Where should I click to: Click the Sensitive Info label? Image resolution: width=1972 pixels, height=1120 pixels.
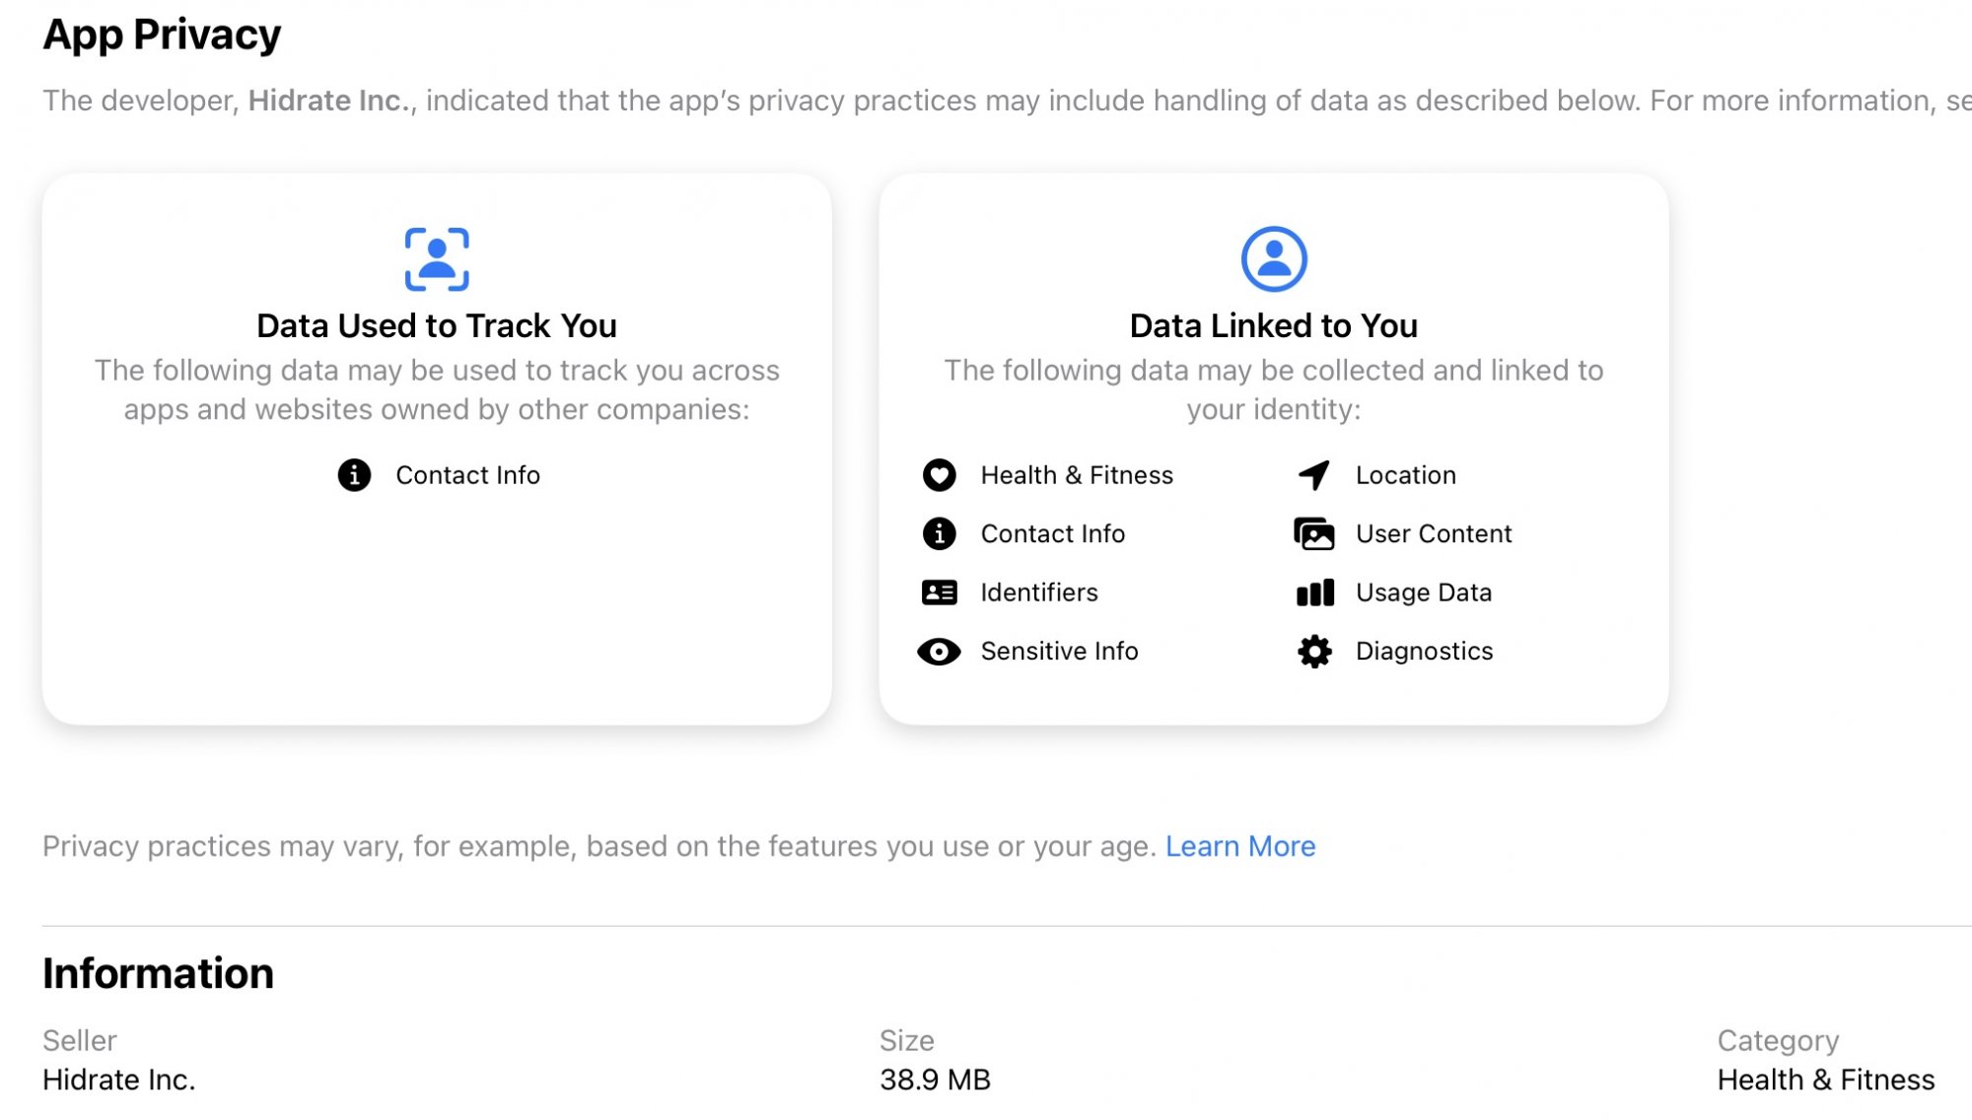(x=1060, y=651)
